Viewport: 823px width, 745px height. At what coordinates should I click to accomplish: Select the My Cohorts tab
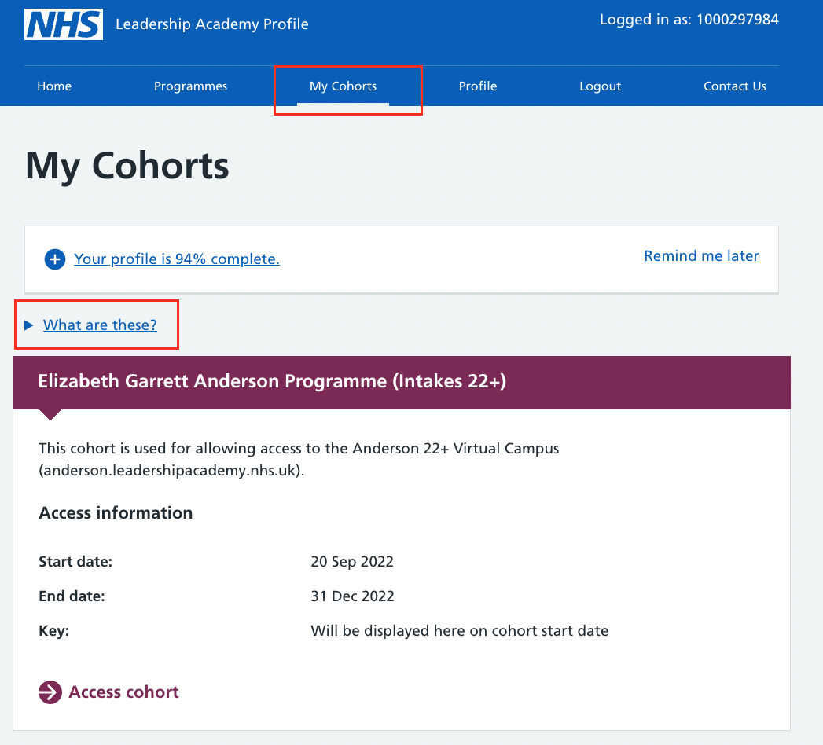point(344,86)
